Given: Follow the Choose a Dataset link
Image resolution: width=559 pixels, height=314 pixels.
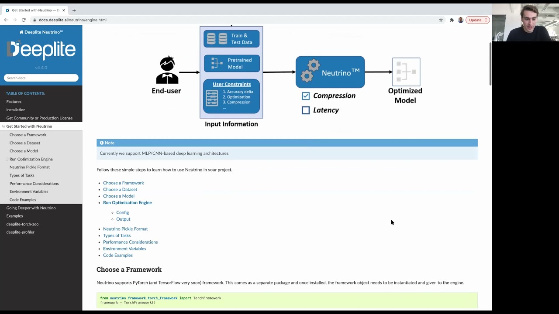Looking at the screenshot, I should (x=120, y=190).
